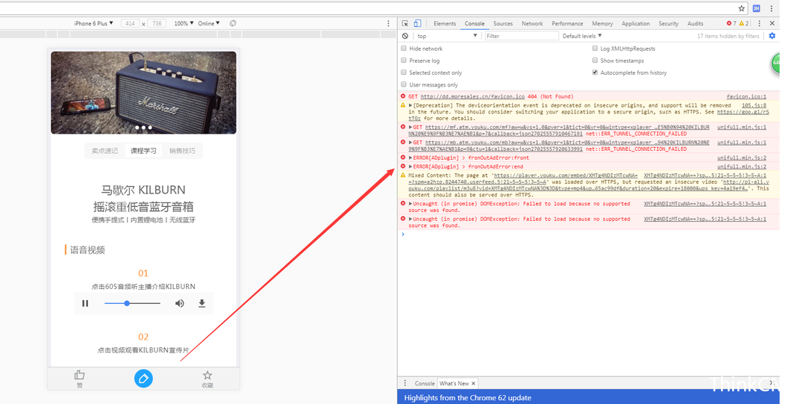The height and width of the screenshot is (404, 806).
Task: Select the 销售技巧 page tab
Action: [182, 151]
